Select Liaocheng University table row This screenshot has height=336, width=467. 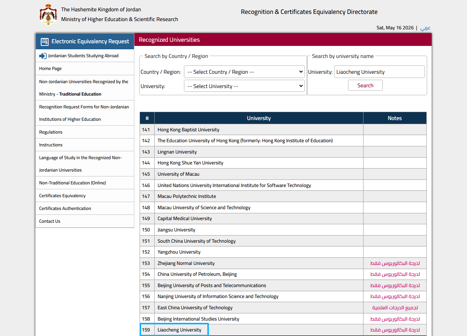click(x=283, y=330)
